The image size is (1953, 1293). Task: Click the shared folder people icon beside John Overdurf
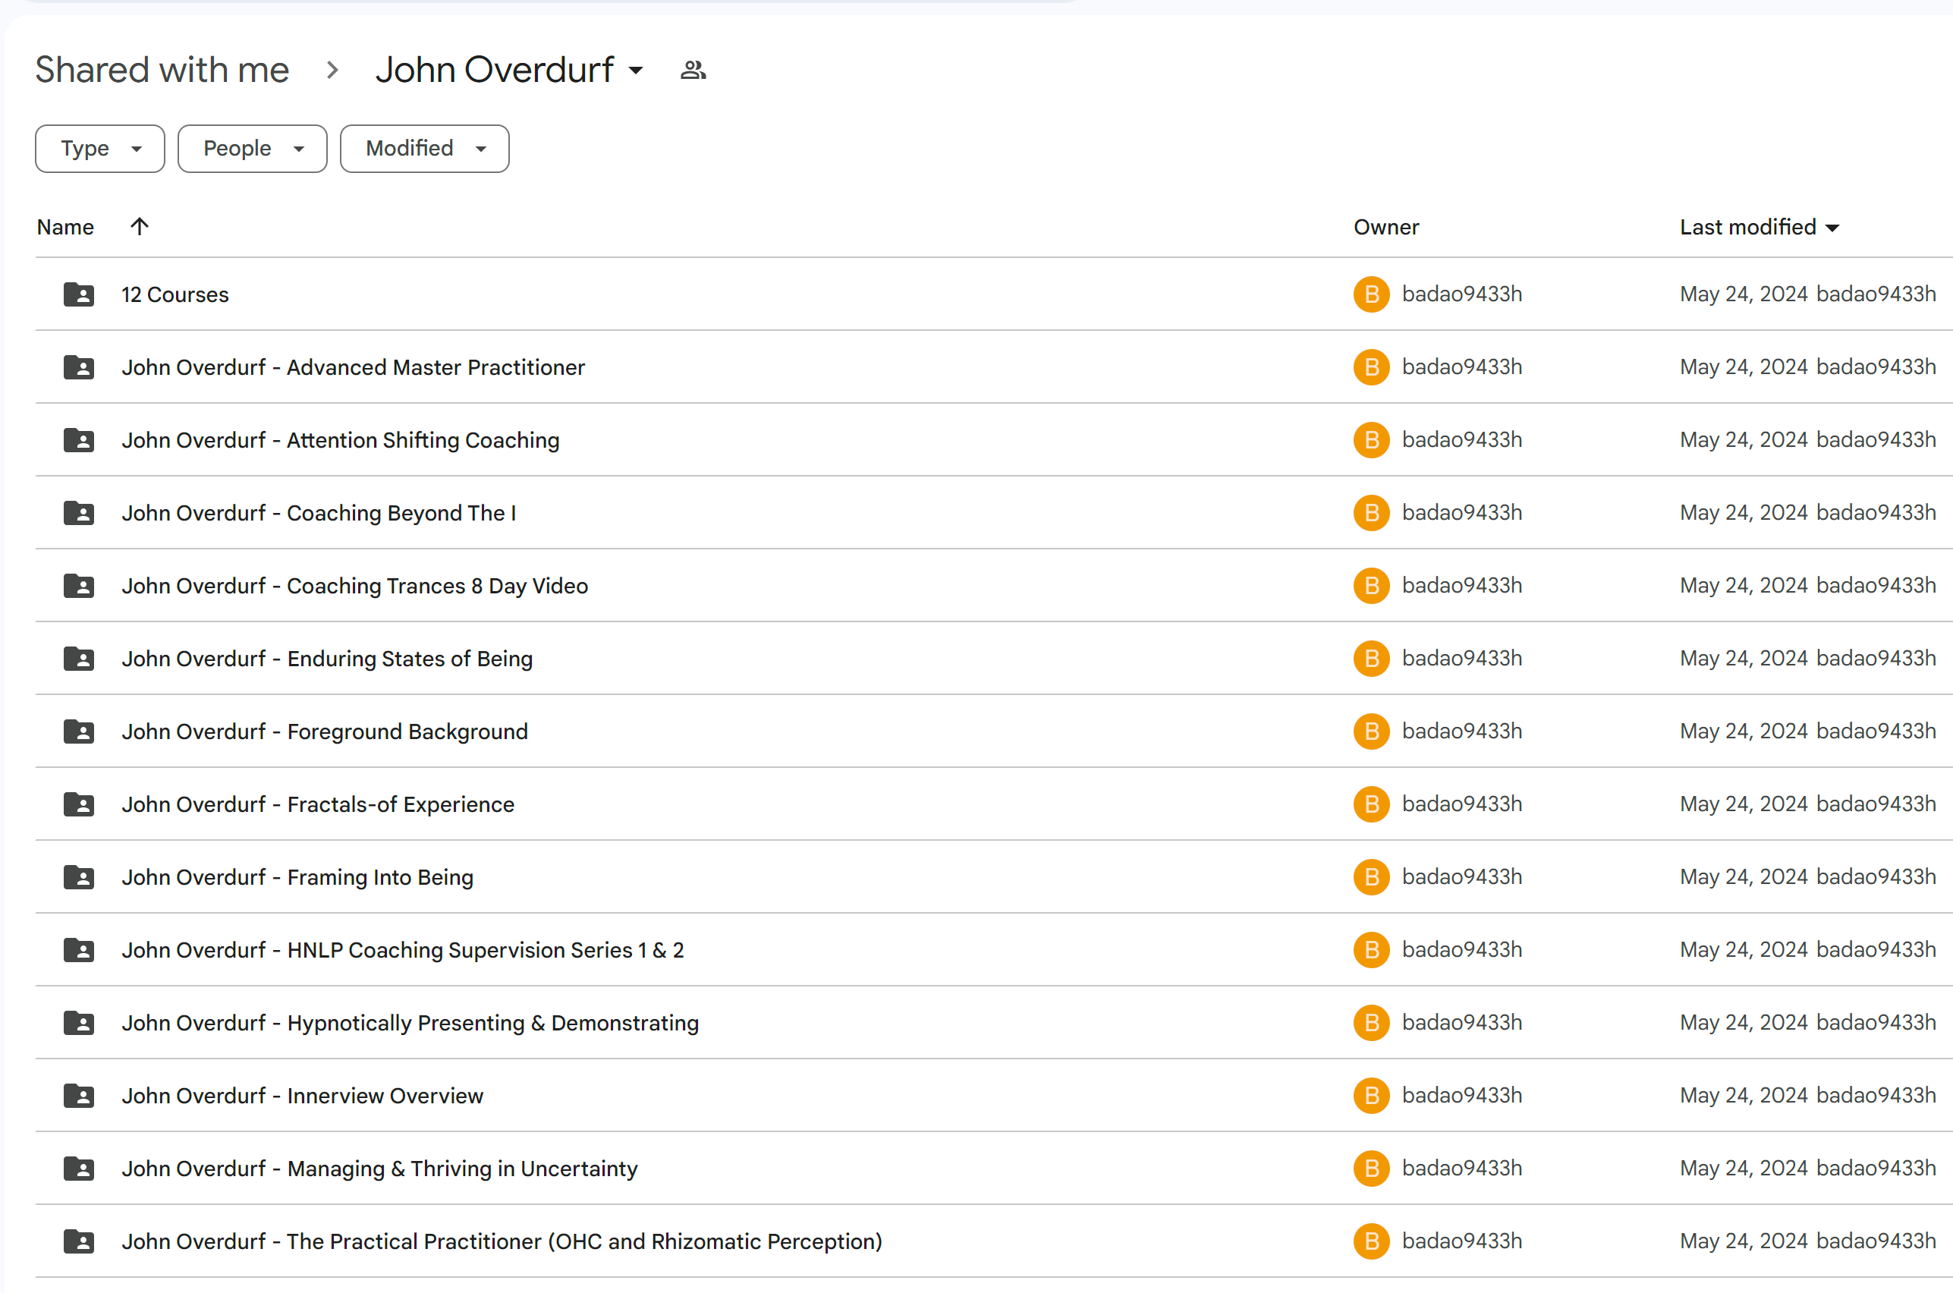(693, 70)
